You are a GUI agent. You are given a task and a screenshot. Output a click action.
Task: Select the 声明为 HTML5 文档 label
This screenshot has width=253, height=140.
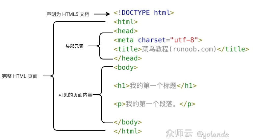68,14
